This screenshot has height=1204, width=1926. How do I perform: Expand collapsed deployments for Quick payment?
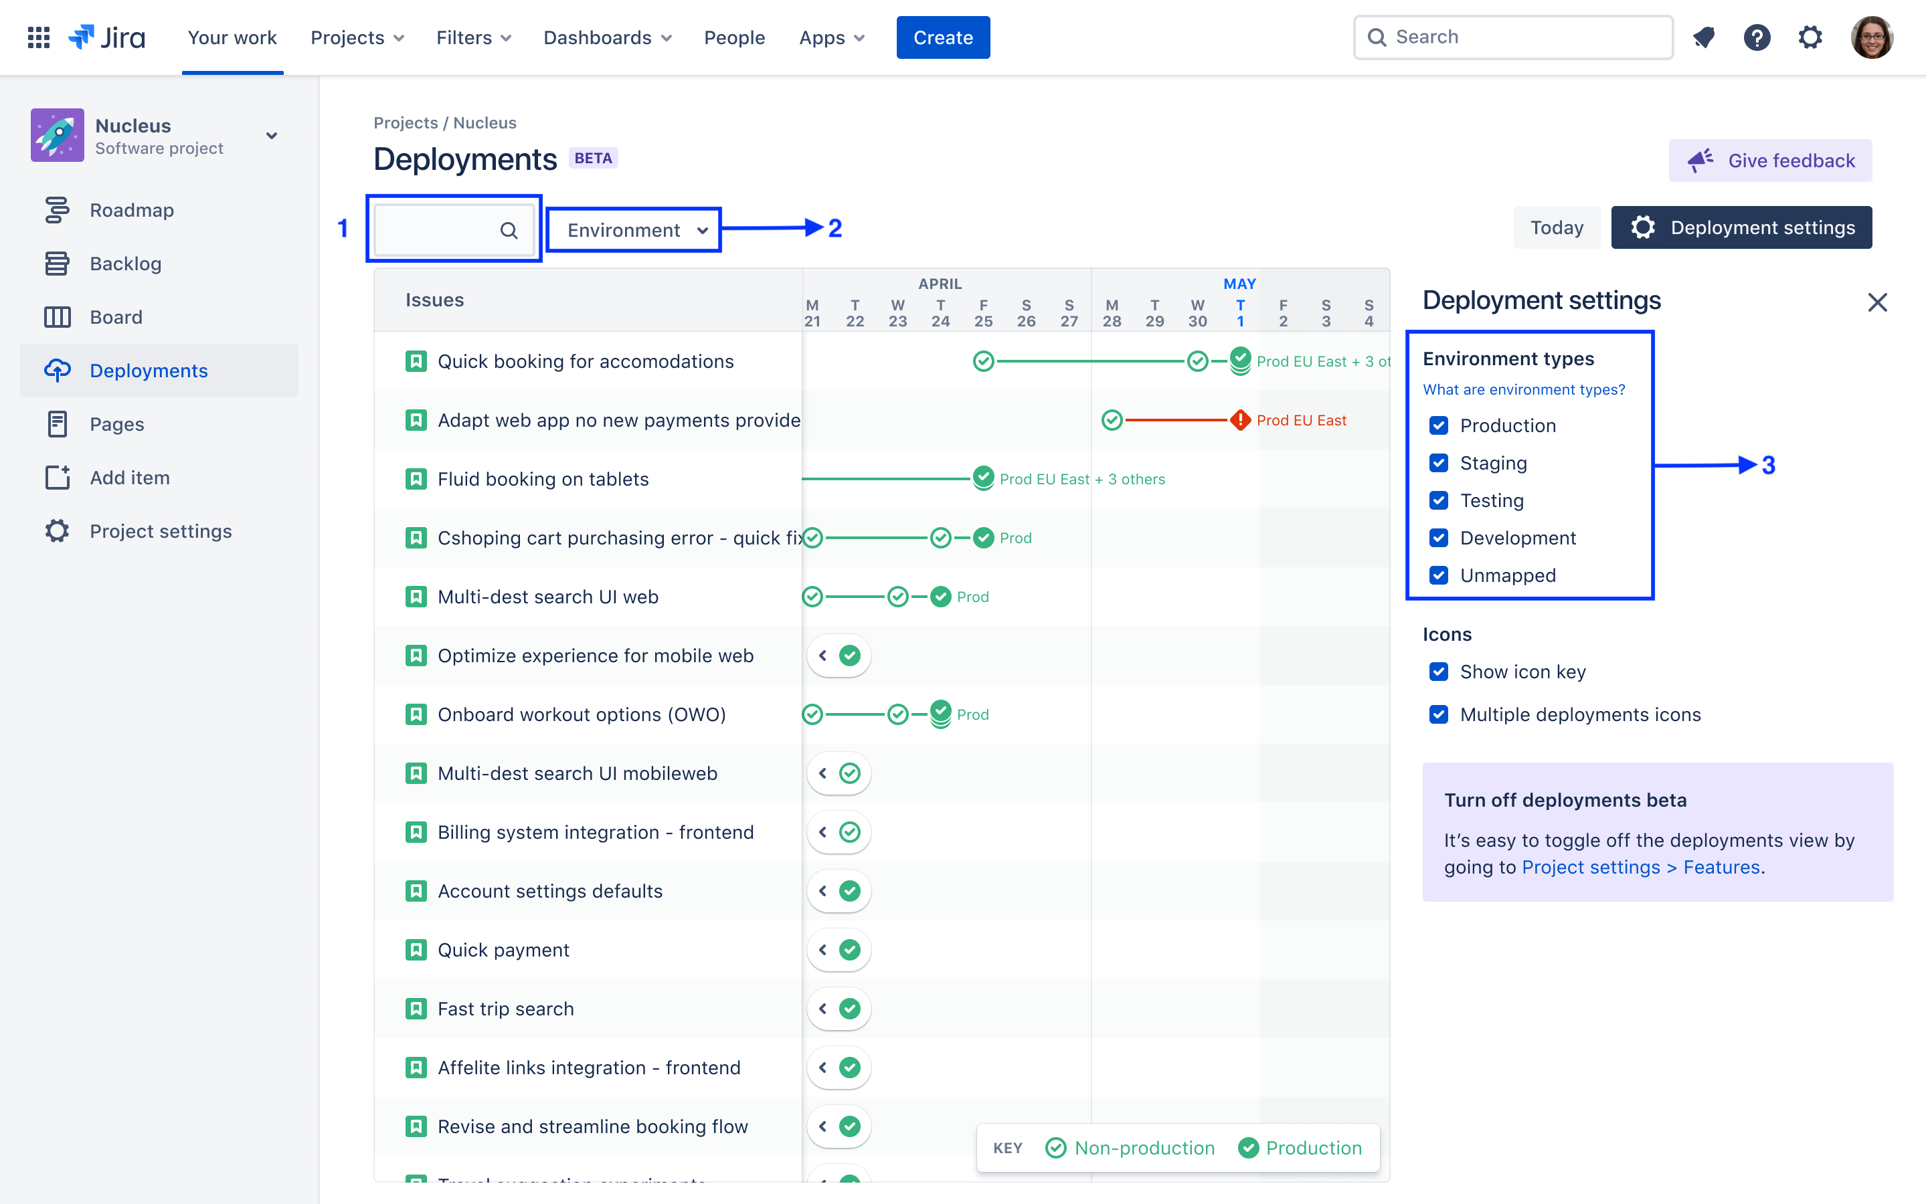coord(824,950)
